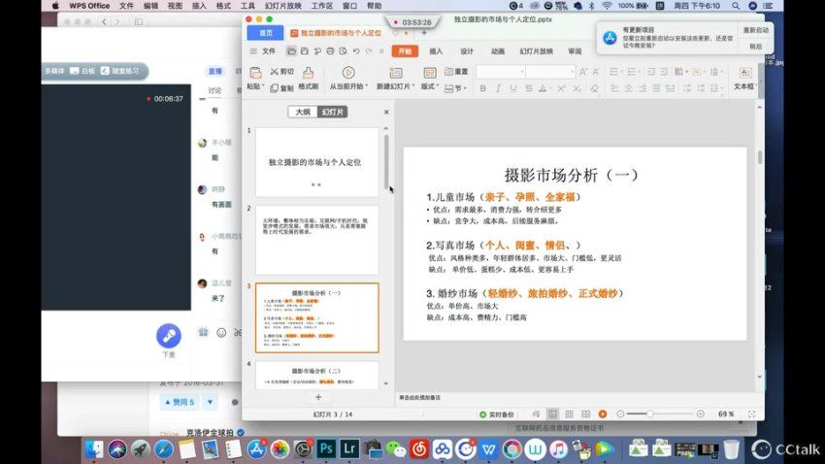The image size is (825, 464).
Task: Open the 插入 ribbon tab
Action: (x=436, y=51)
